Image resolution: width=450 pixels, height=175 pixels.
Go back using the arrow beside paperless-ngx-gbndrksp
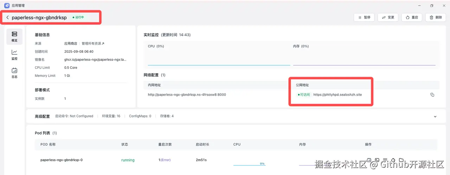8,17
